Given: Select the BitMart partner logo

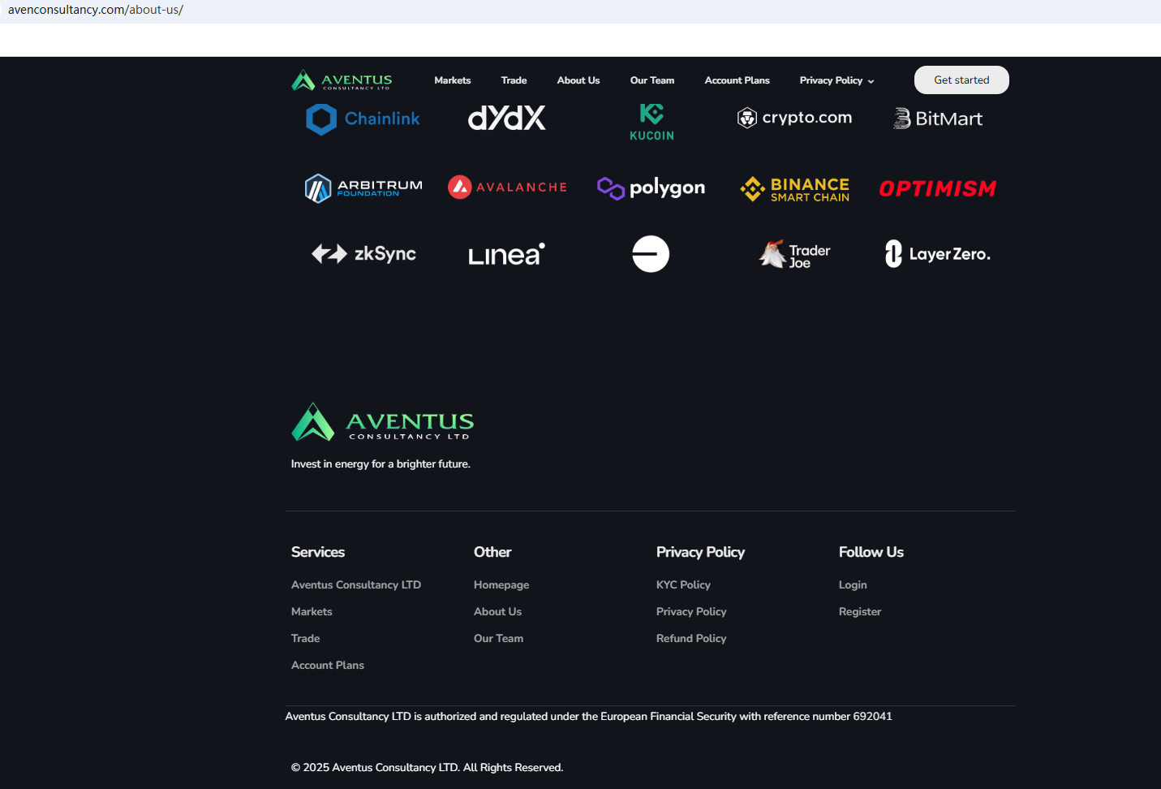Looking at the screenshot, I should coord(938,119).
